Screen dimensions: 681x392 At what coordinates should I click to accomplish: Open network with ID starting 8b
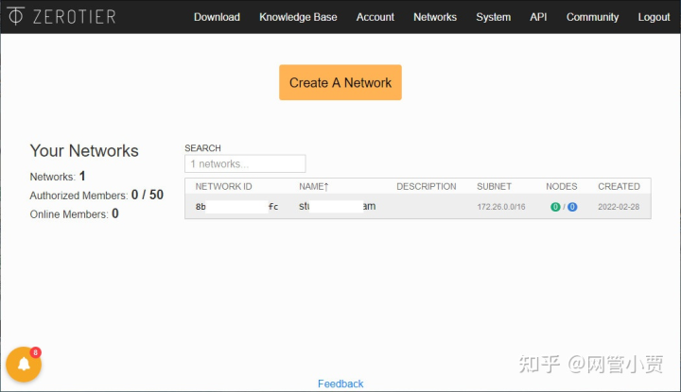pos(236,207)
